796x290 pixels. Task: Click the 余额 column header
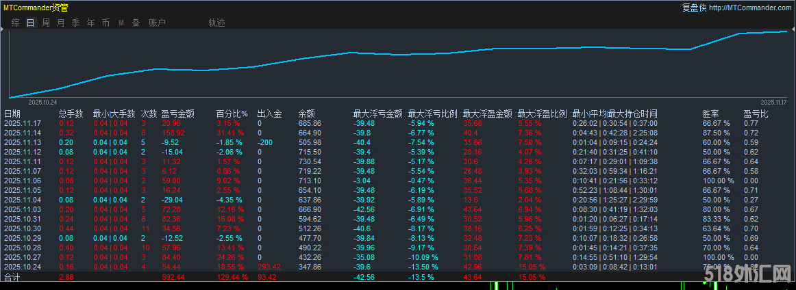pos(306,114)
